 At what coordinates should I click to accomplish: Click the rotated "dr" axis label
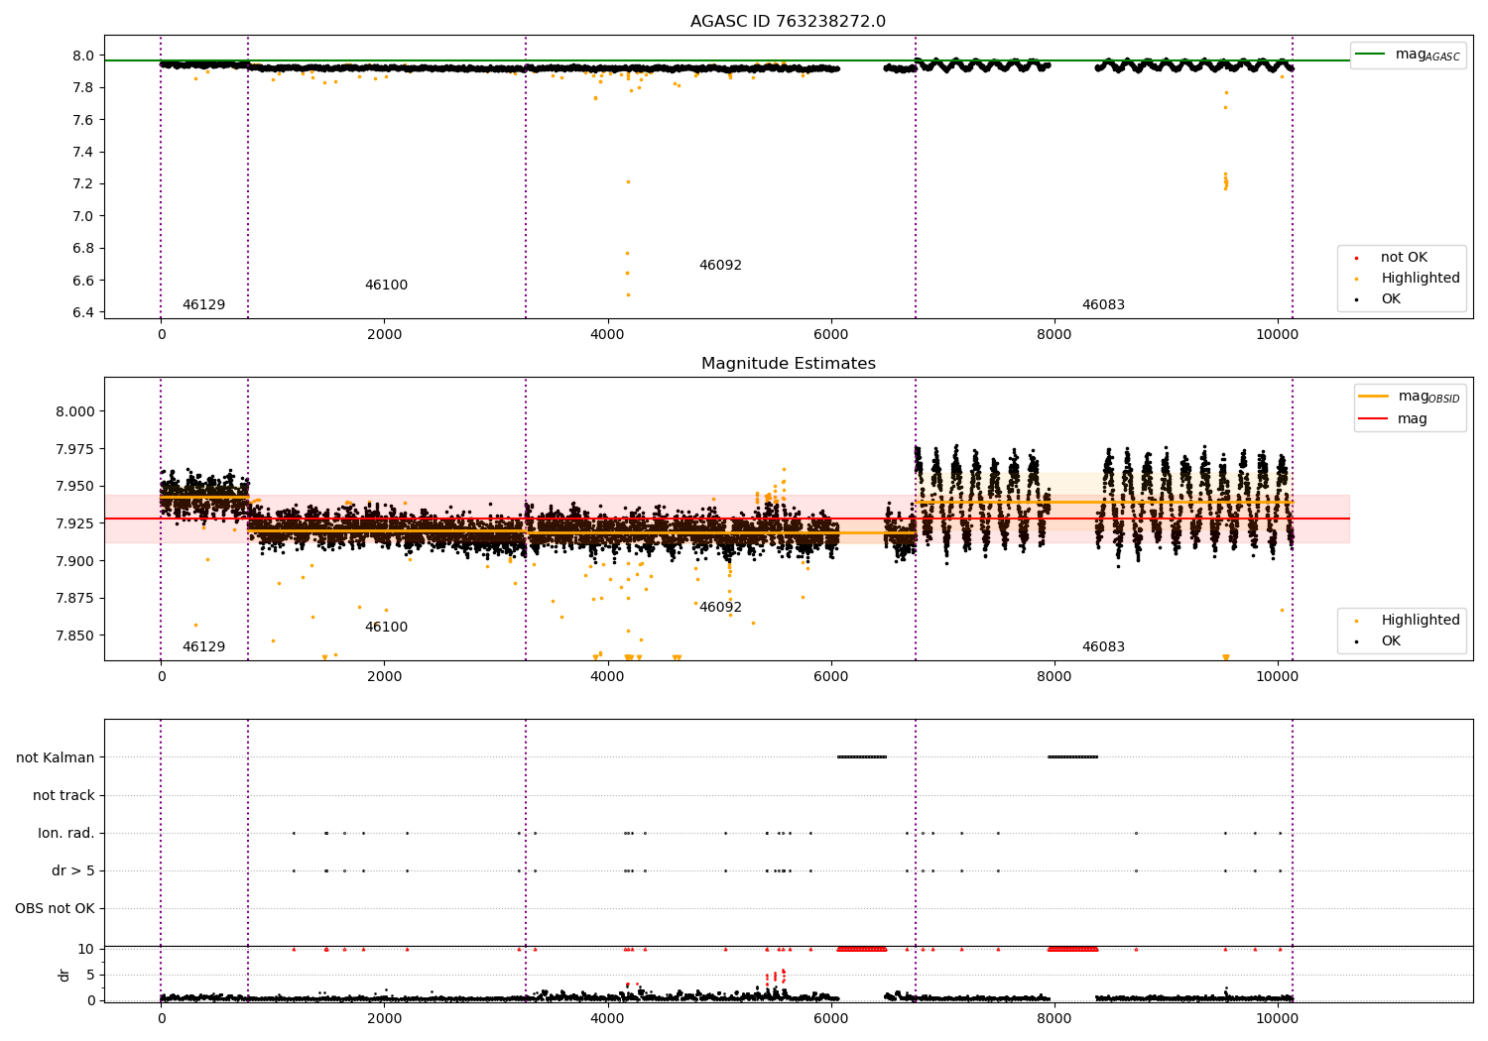click(x=64, y=975)
